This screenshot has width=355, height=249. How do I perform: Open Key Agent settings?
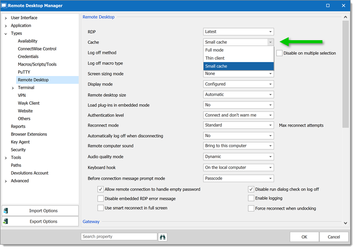click(x=21, y=142)
